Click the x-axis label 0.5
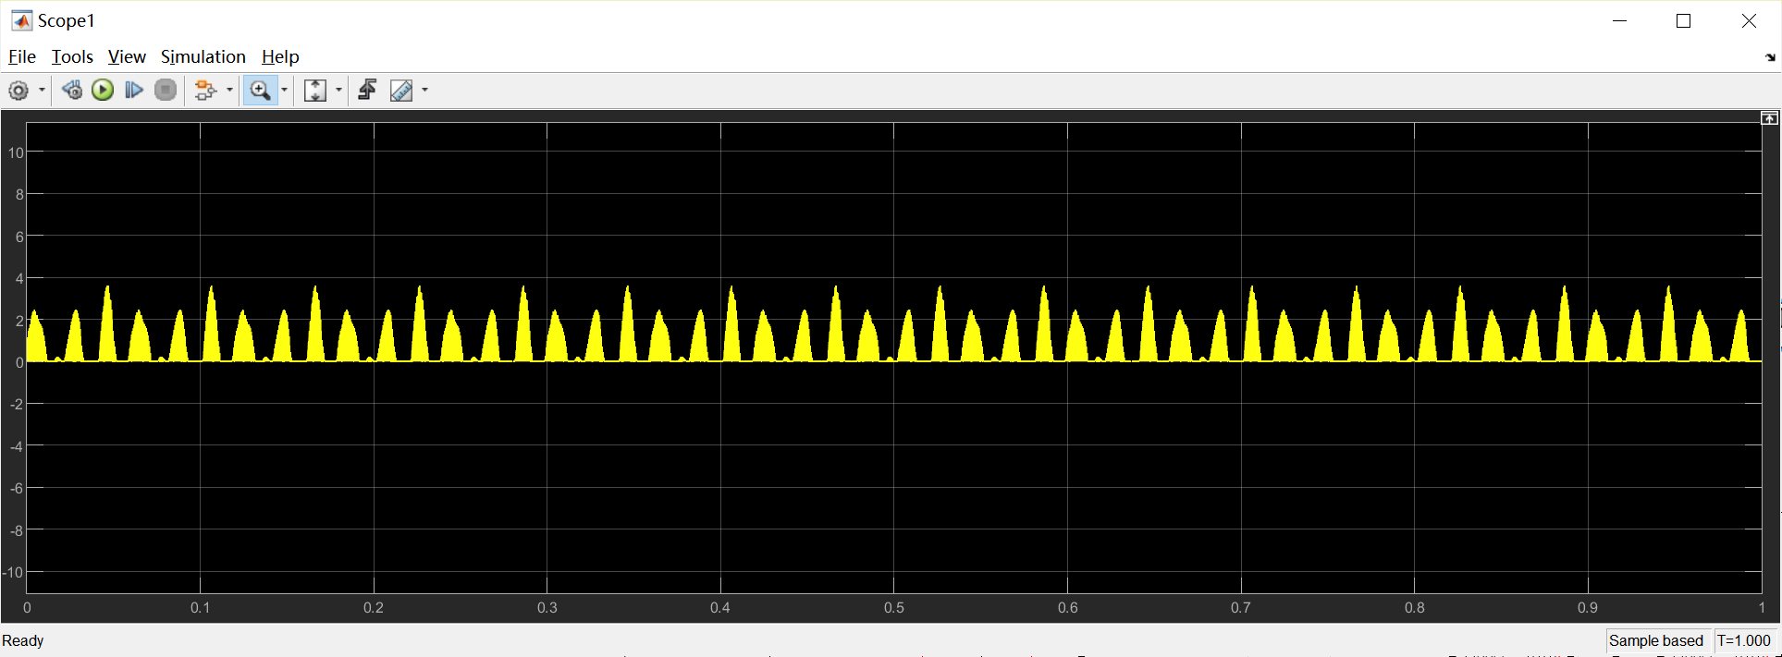This screenshot has height=657, width=1782. coord(894,607)
